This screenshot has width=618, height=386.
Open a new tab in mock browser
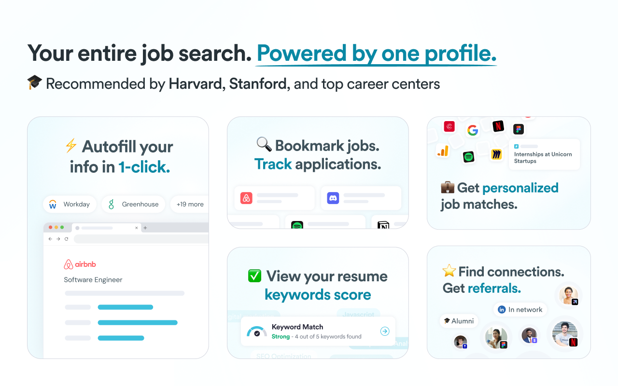[x=145, y=228]
